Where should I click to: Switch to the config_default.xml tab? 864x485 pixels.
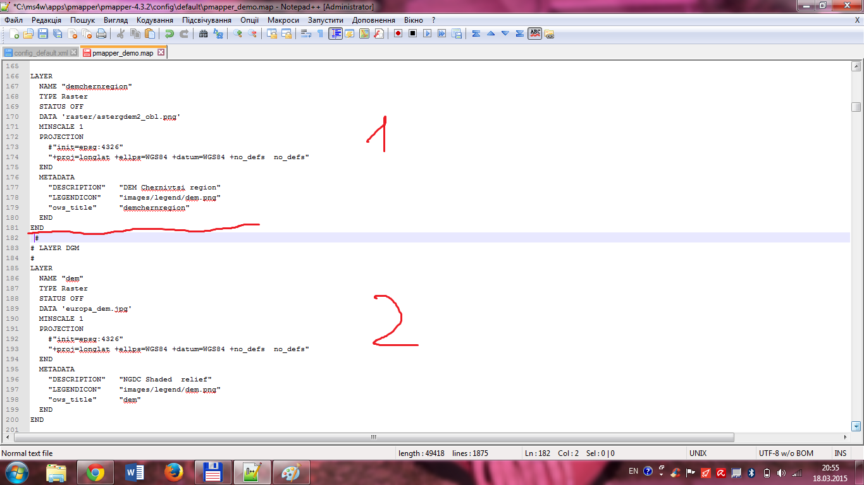pyautogui.click(x=39, y=52)
